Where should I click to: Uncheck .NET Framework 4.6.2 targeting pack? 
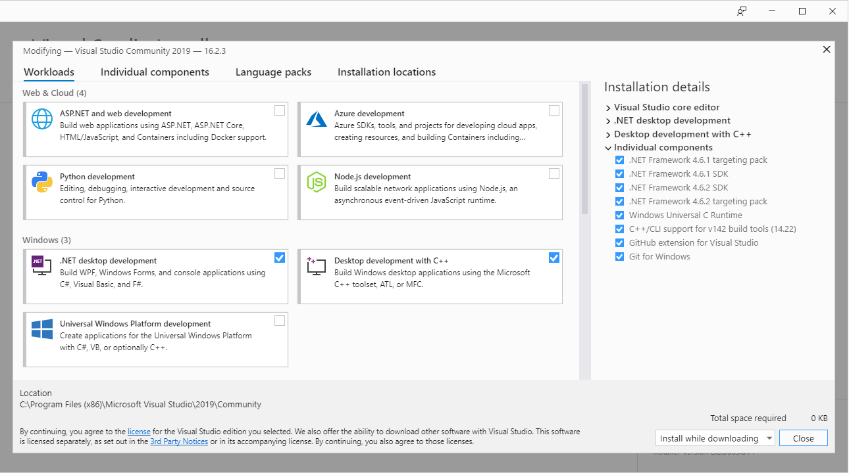coord(619,202)
